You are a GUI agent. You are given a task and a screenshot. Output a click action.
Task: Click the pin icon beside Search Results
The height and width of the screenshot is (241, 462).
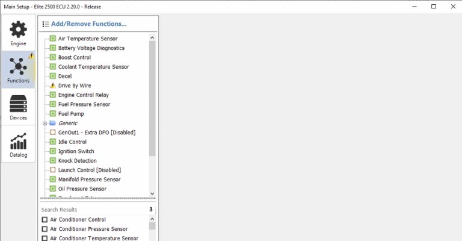[x=151, y=210]
